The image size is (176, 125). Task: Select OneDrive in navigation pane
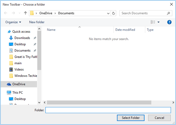tap(19, 84)
